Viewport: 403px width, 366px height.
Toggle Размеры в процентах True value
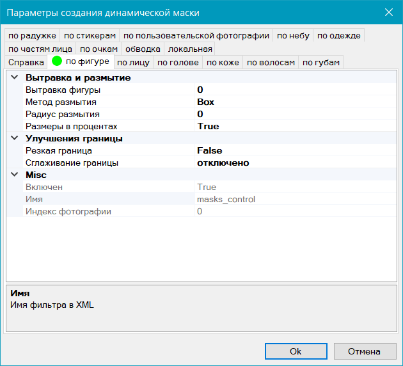[x=208, y=127]
